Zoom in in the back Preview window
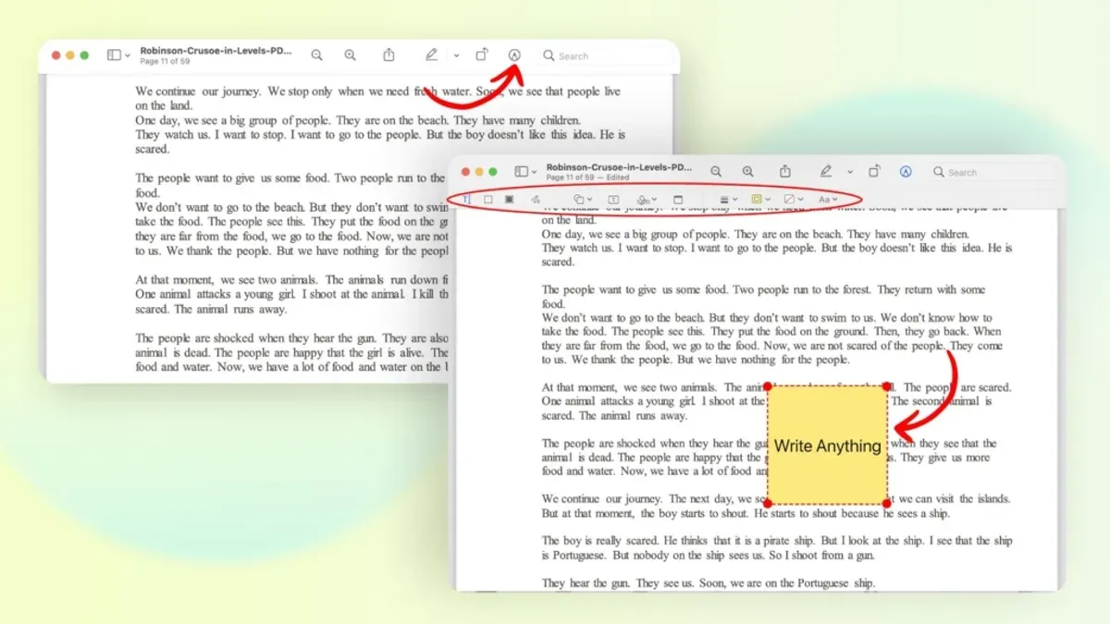The width and height of the screenshot is (1110, 624). [x=350, y=55]
